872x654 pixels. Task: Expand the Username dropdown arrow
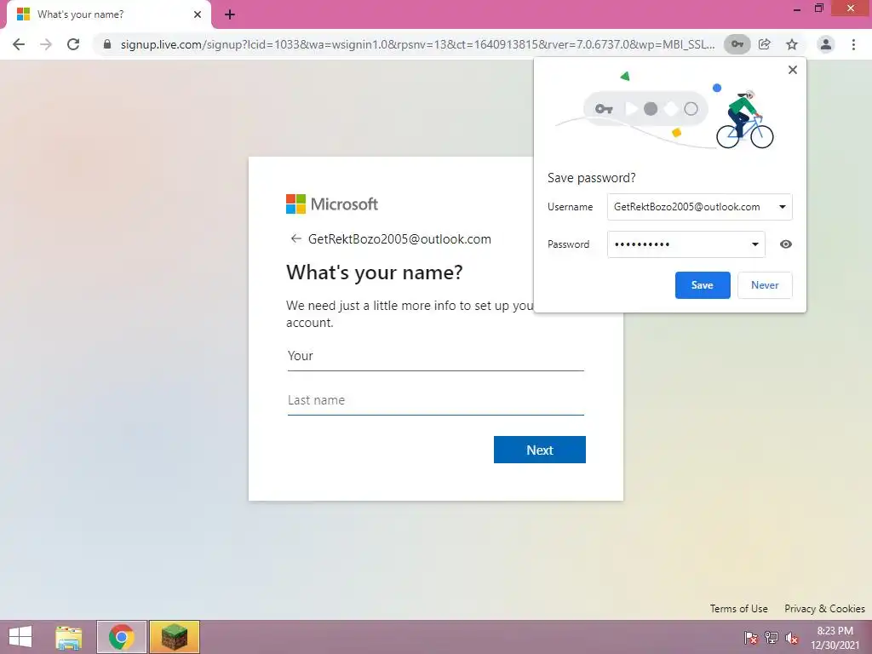point(782,207)
